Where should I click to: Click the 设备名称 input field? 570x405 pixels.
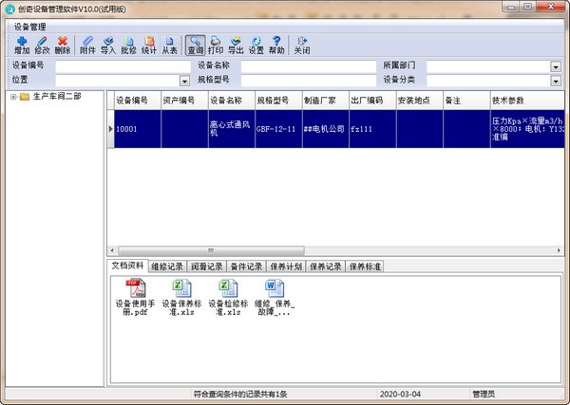click(x=308, y=66)
